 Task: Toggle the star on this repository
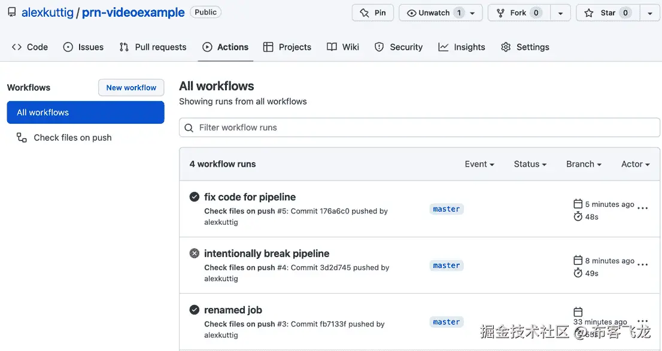[606, 11]
